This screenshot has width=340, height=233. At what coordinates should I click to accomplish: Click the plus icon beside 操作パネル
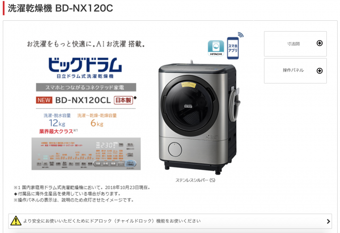319,71
